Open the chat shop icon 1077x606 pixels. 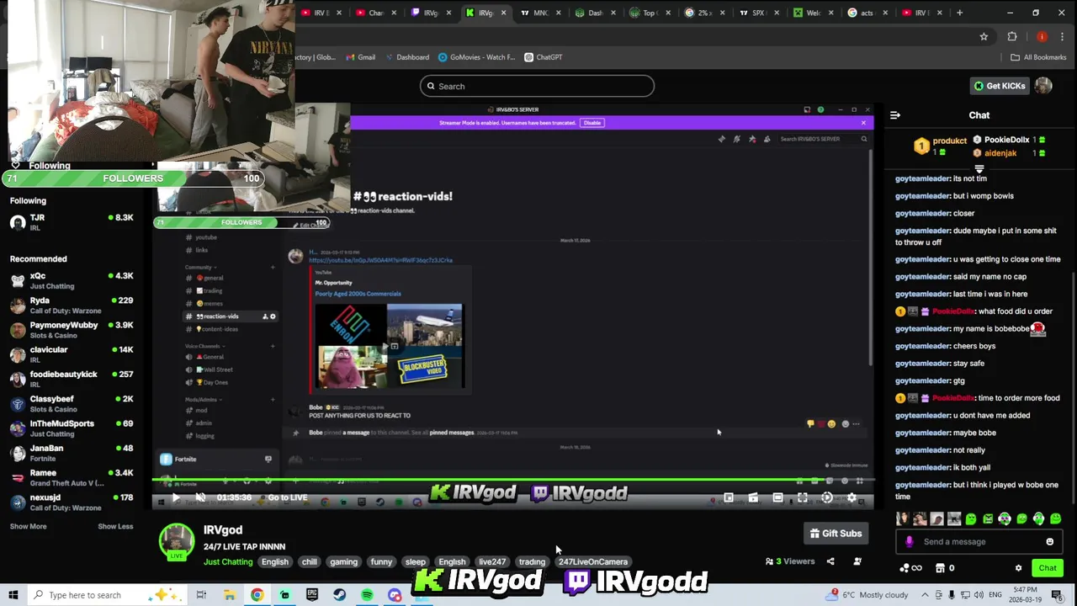point(941,568)
